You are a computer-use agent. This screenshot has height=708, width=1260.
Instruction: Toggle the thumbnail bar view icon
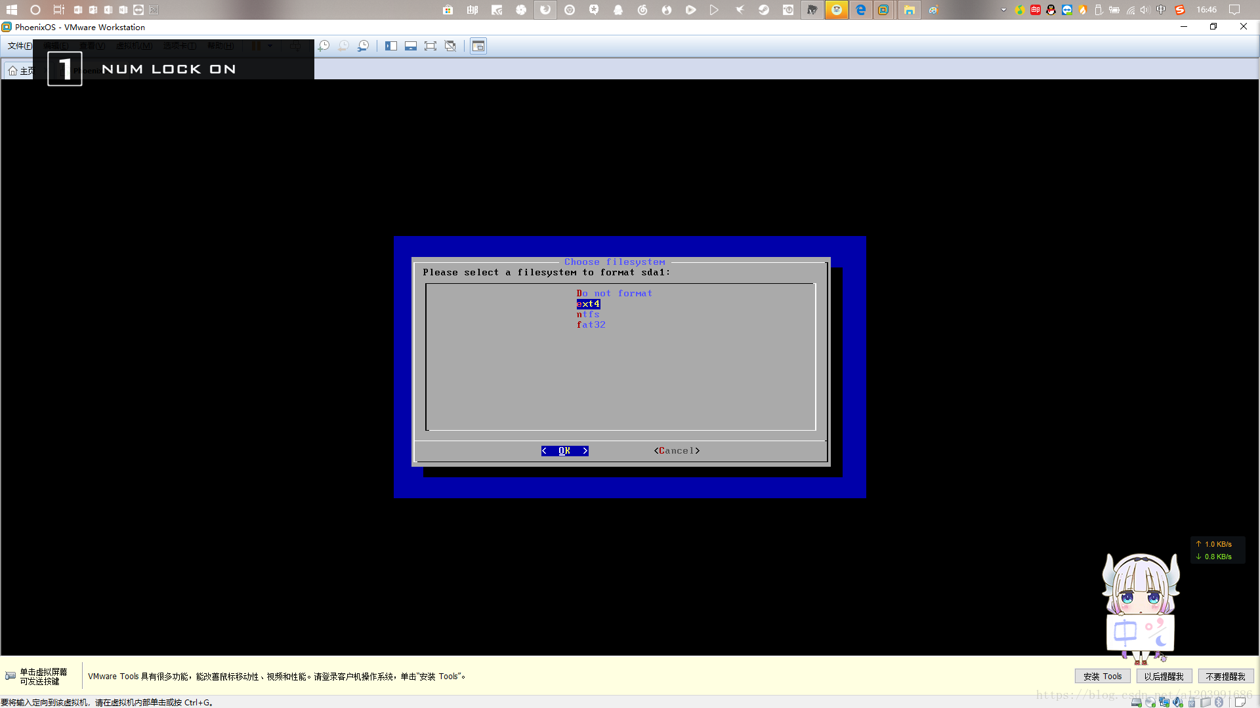(x=411, y=46)
